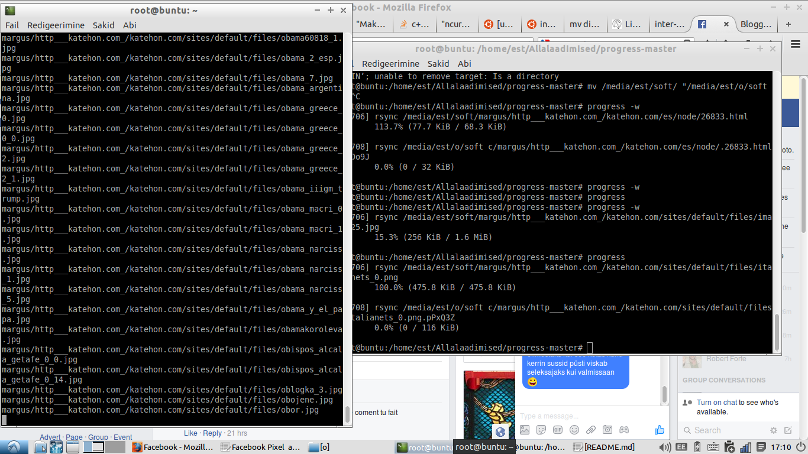Open the power/logout button in the panel

pos(800,447)
